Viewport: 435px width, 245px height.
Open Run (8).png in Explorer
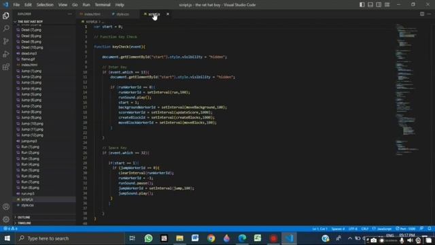(30, 188)
